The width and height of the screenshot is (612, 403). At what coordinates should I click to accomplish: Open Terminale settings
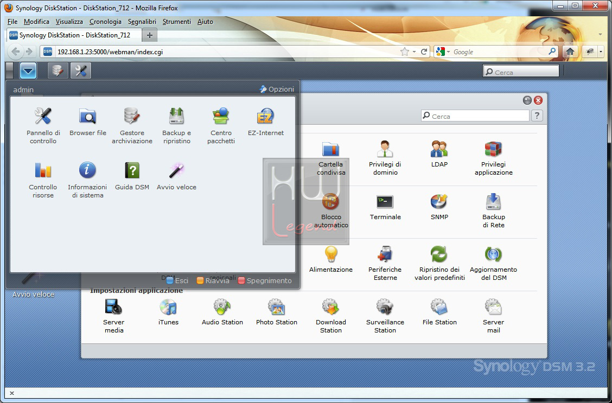coord(385,207)
